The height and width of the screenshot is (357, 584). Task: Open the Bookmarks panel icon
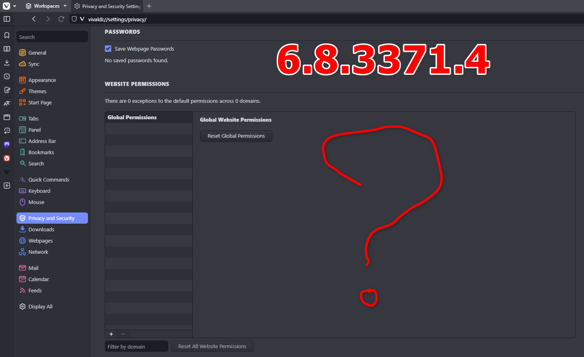point(7,35)
